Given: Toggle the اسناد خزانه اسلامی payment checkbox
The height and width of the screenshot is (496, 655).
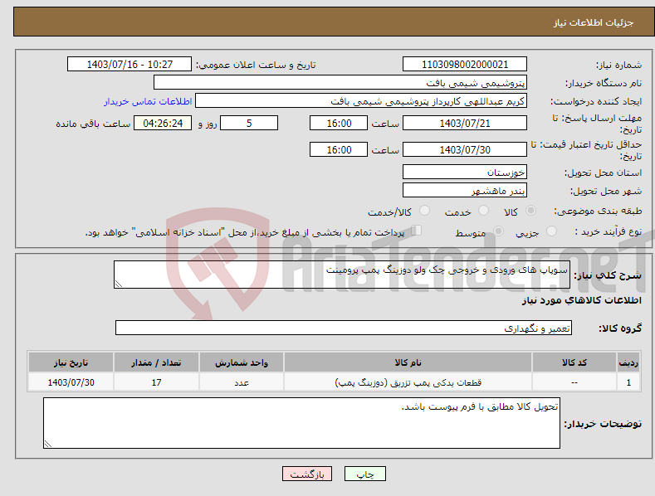Looking at the screenshot, I should (417, 231).
